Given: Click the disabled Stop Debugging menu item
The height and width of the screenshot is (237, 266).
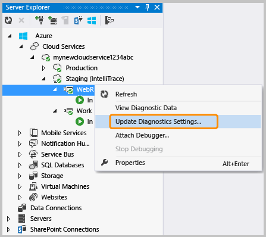Looking at the screenshot, I should [178, 149].
